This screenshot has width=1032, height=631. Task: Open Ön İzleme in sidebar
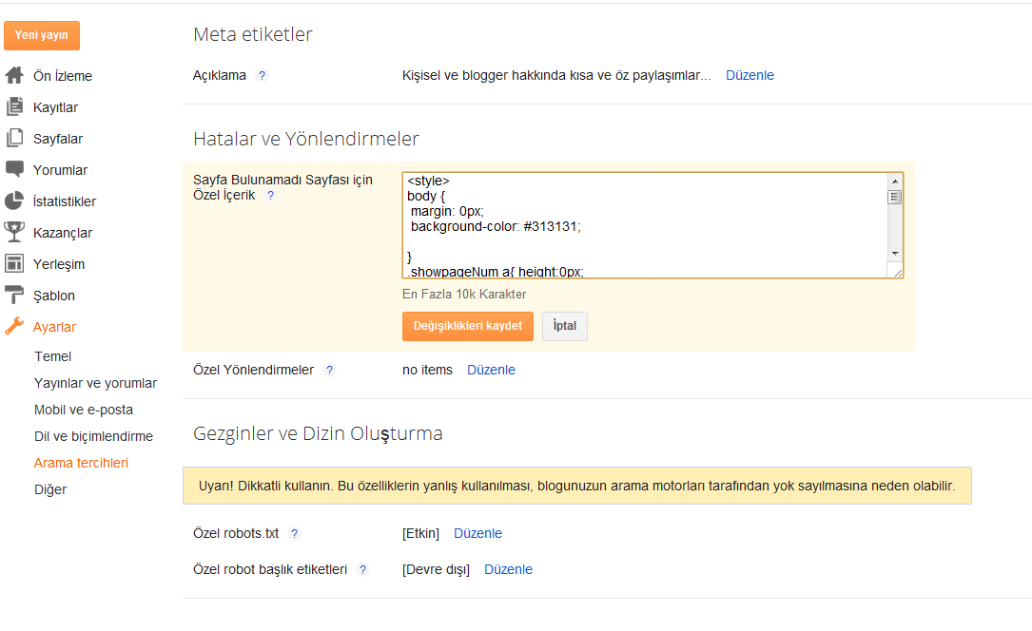point(63,76)
